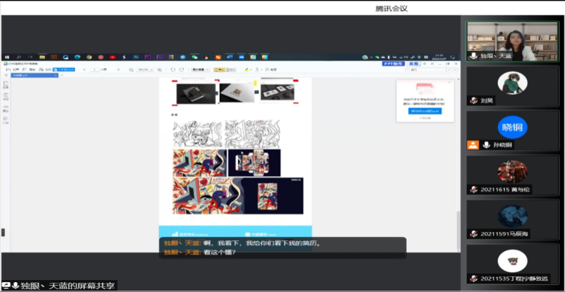Rotate the page counterclockwise
This screenshot has height=292, width=565.
173,70
